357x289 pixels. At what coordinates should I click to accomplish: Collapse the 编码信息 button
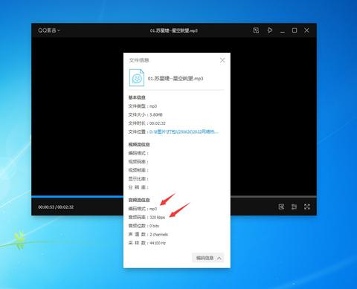point(208,258)
